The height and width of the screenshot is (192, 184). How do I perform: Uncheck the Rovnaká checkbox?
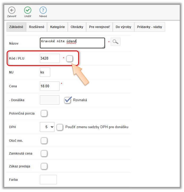pos(68,100)
